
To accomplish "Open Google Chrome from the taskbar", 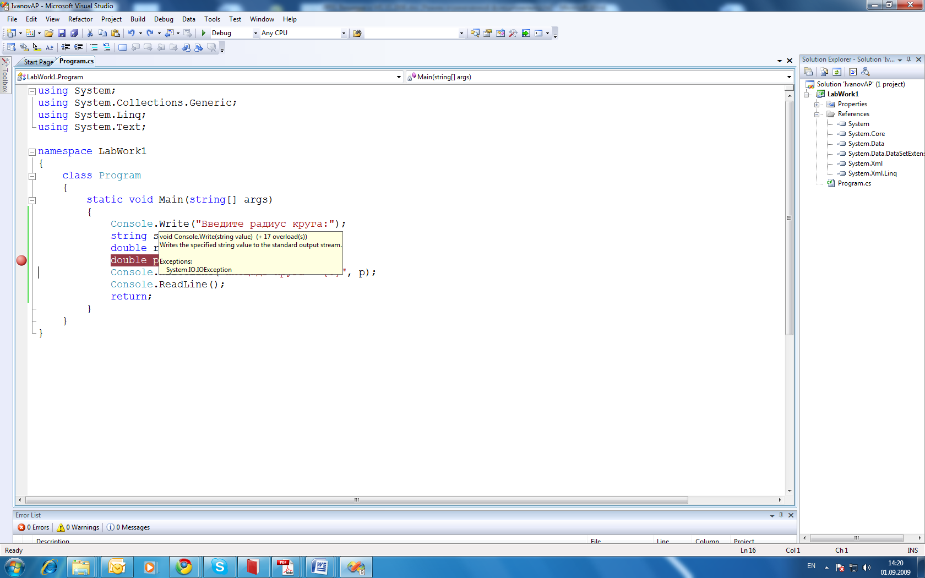I will pos(184,567).
